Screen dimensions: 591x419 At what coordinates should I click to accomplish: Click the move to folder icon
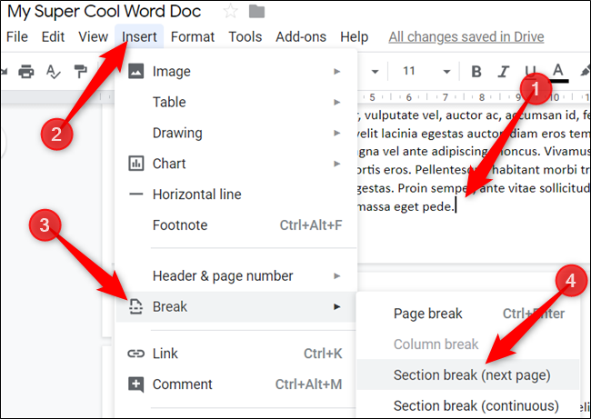point(256,12)
